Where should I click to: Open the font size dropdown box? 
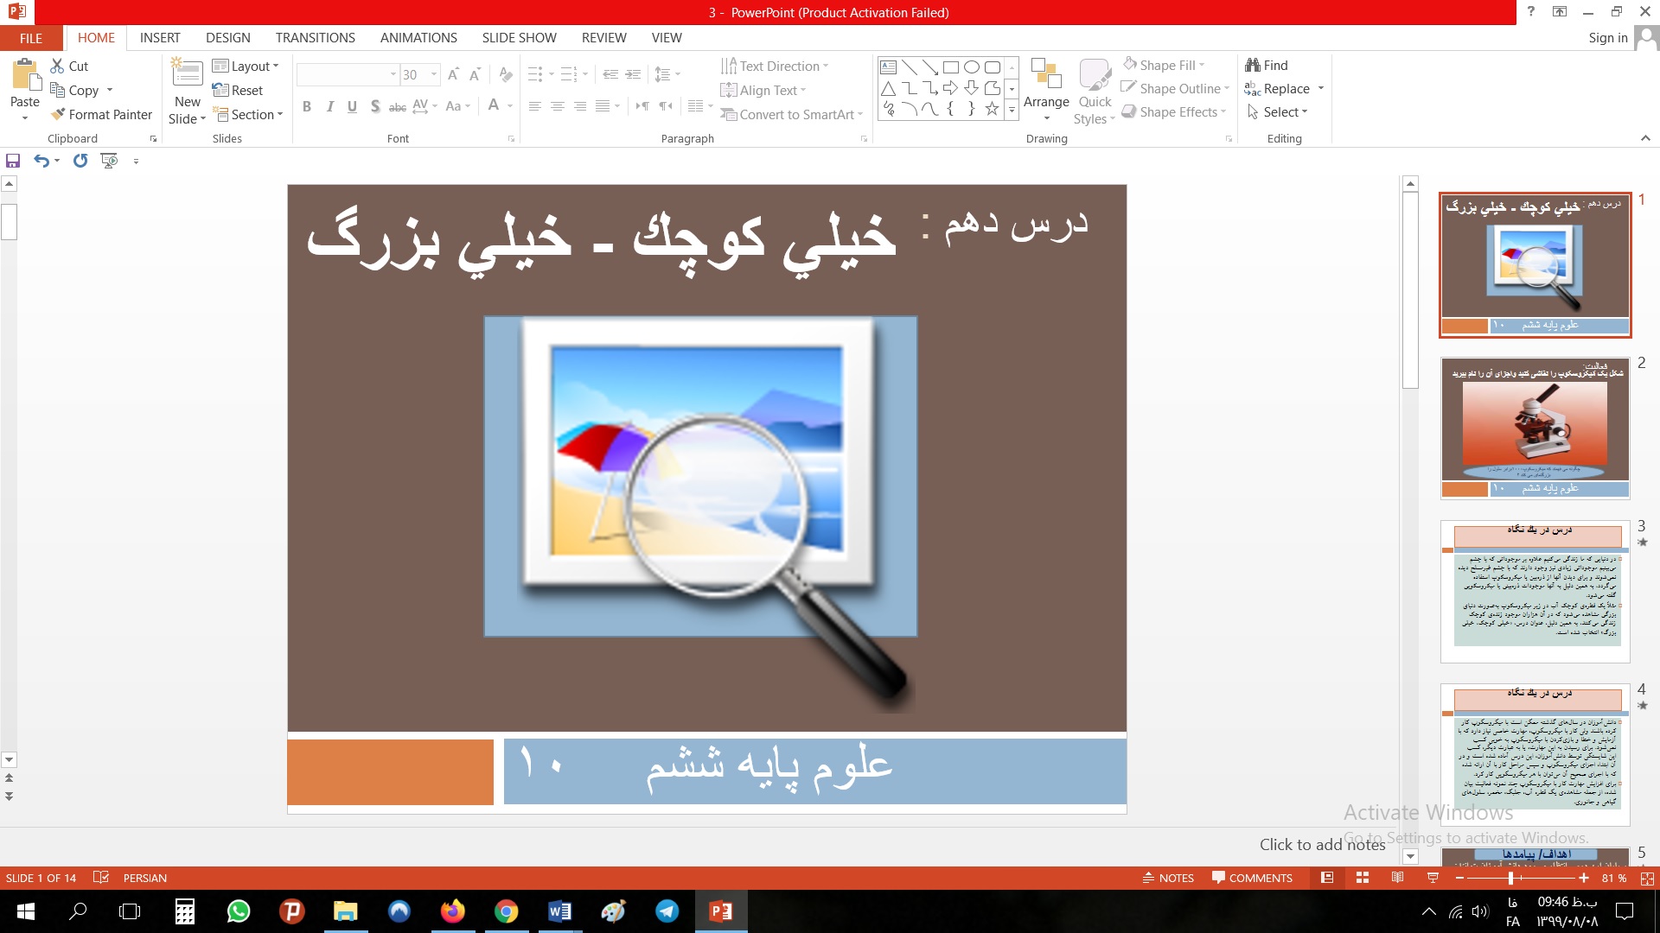coord(434,75)
